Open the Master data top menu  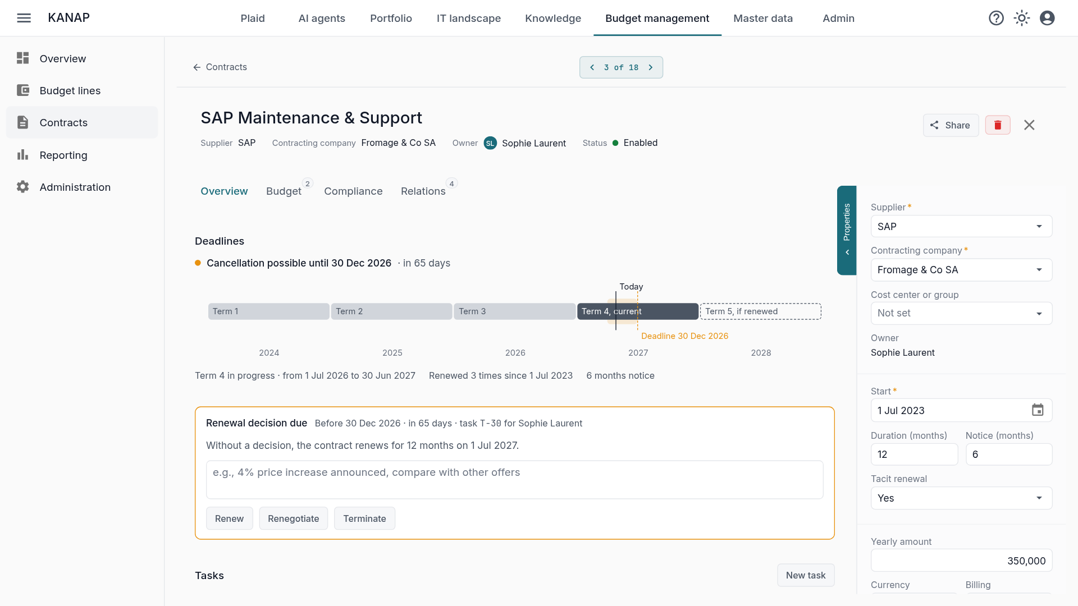pyautogui.click(x=763, y=18)
